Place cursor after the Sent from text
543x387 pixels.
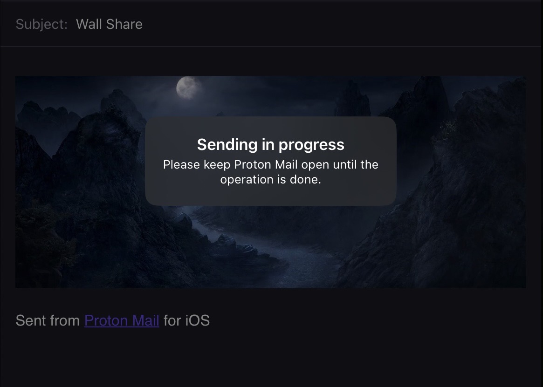81,320
